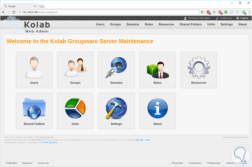Open the Groups tile with two people

point(75,70)
